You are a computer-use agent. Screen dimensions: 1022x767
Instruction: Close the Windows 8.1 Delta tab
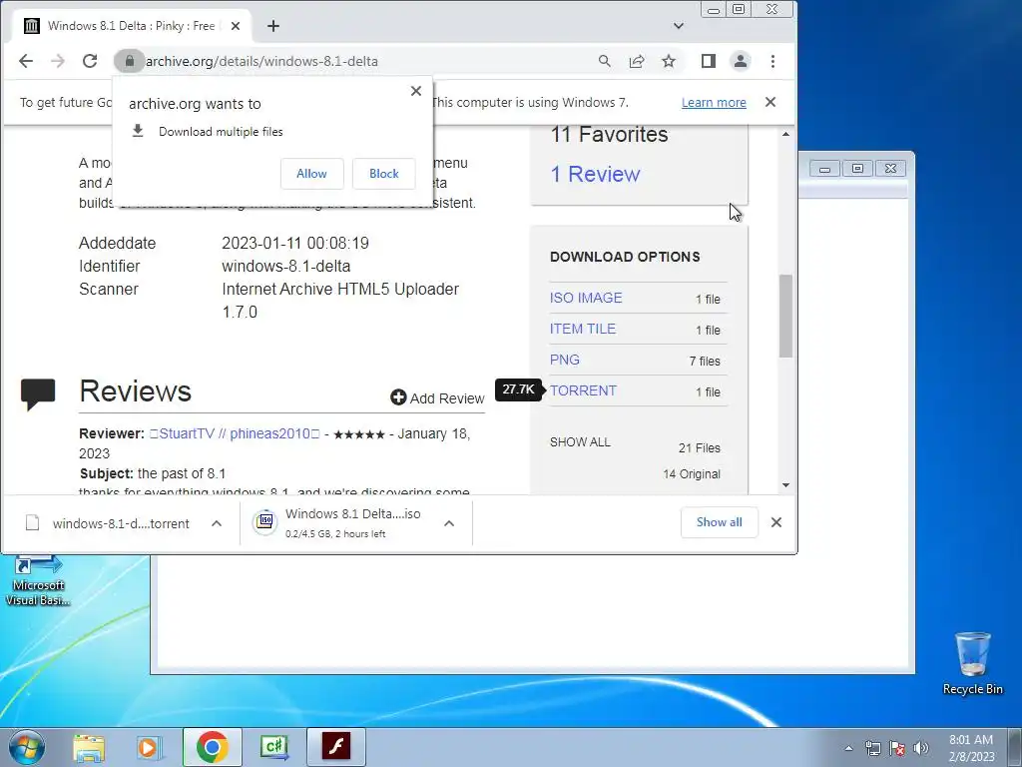pyautogui.click(x=236, y=26)
